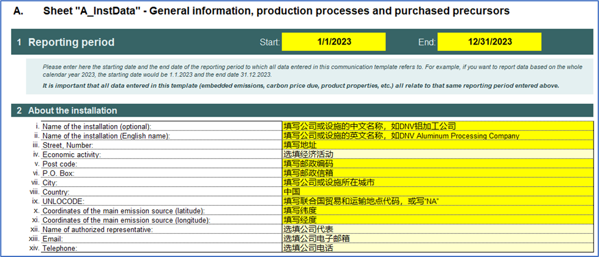Select the installation English name input cell

pos(437,136)
